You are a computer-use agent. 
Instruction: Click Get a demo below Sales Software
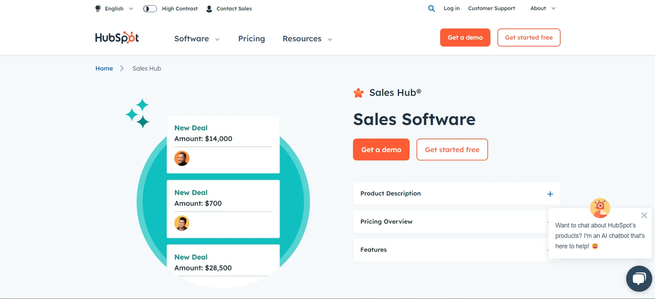click(381, 150)
